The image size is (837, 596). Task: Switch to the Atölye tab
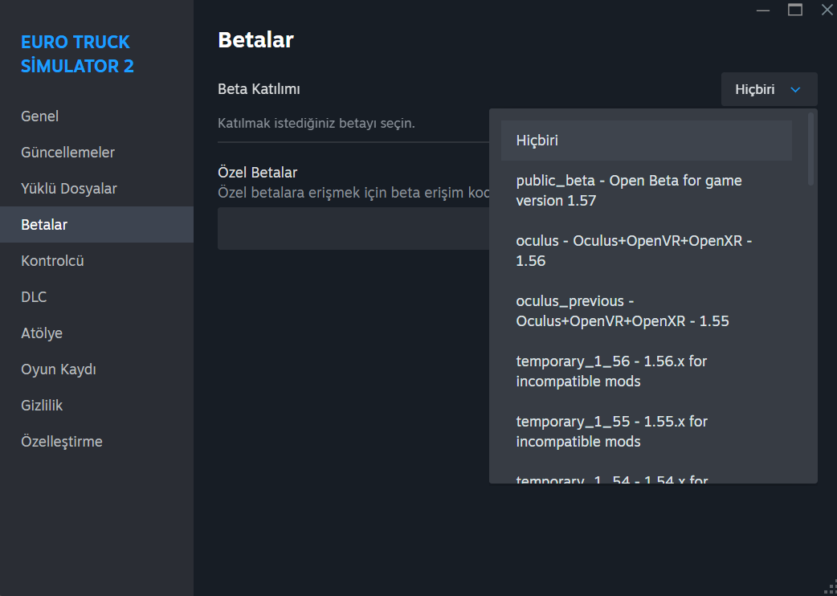coord(96,333)
